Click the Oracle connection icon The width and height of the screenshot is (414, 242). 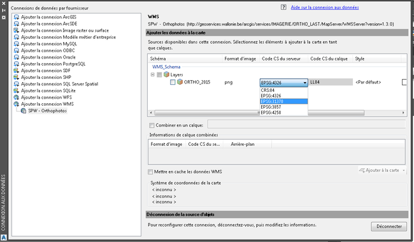[x=17, y=57]
